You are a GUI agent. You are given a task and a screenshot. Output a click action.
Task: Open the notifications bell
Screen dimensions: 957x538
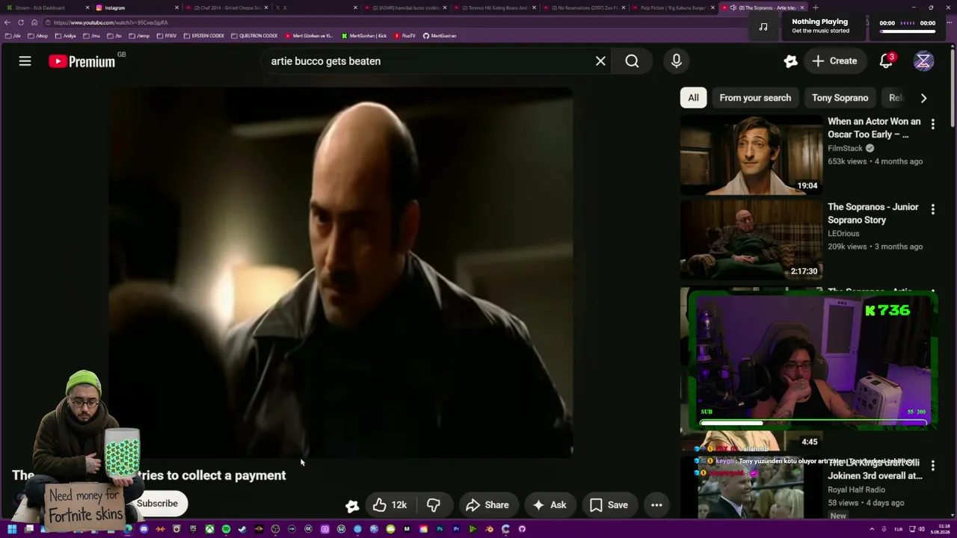(x=886, y=61)
